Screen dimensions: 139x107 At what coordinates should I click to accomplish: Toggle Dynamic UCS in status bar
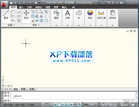point(67,104)
